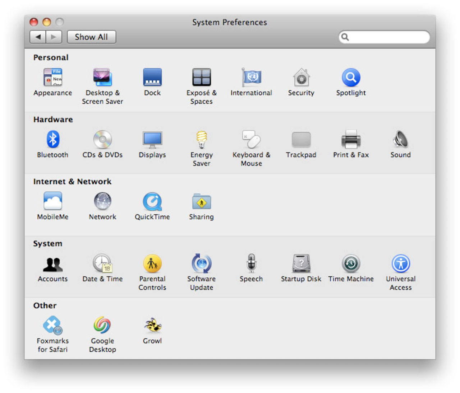Click the Energy Saver light bulb icon

tap(202, 140)
